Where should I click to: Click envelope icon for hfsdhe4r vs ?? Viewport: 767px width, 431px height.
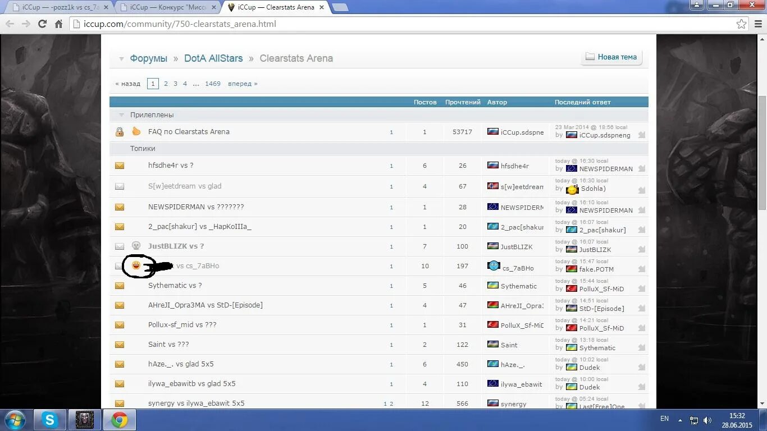[x=120, y=166]
